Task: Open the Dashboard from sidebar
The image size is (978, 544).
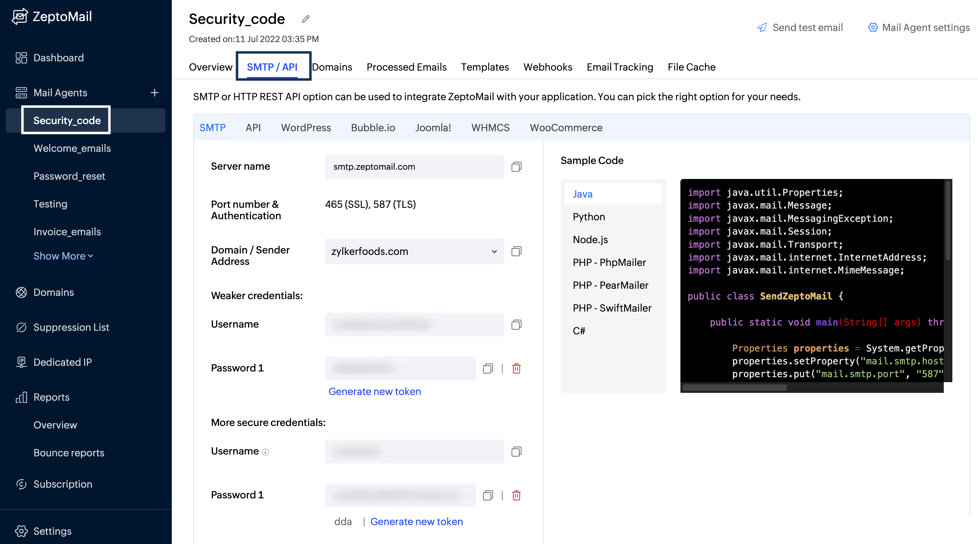Action: pos(58,58)
